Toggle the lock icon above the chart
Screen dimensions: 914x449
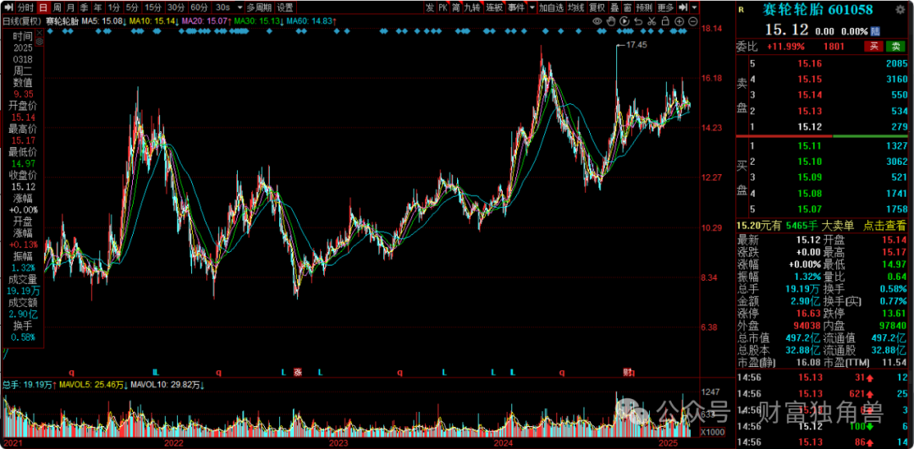(665, 21)
